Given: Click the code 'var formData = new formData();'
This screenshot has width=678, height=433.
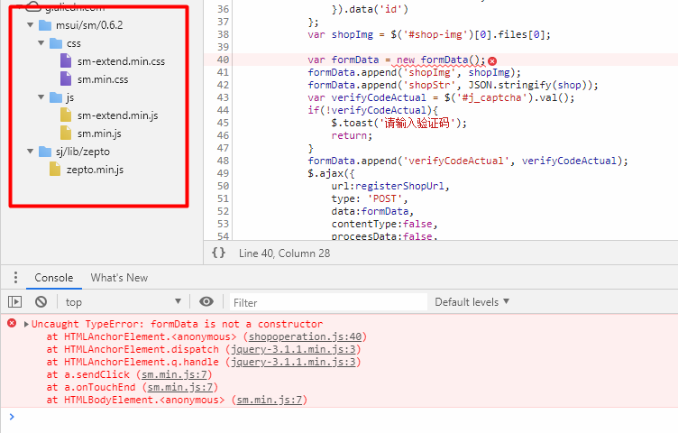Looking at the screenshot, I should coord(396,60).
